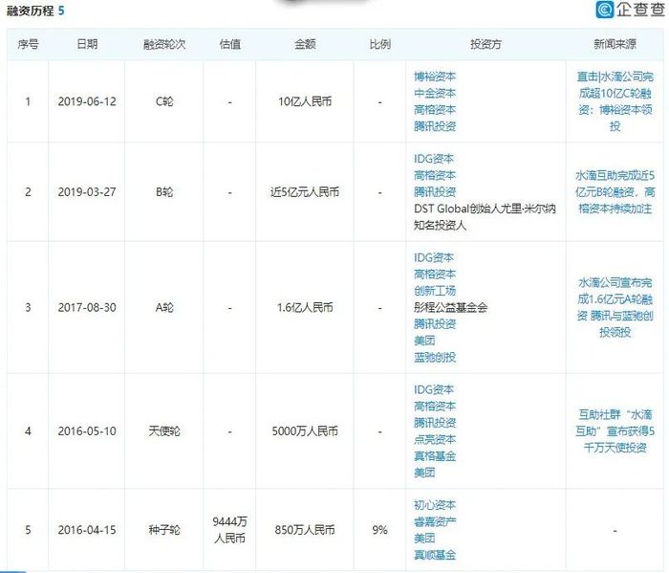Open 睿嘉资产 investor link
This screenshot has height=573, width=669.
click(x=435, y=522)
